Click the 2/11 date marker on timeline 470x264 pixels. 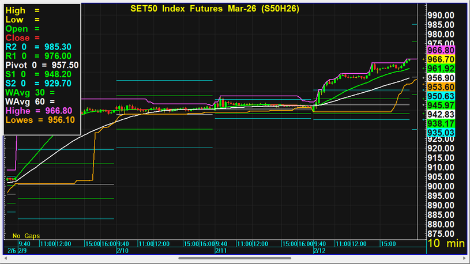tap(221, 251)
